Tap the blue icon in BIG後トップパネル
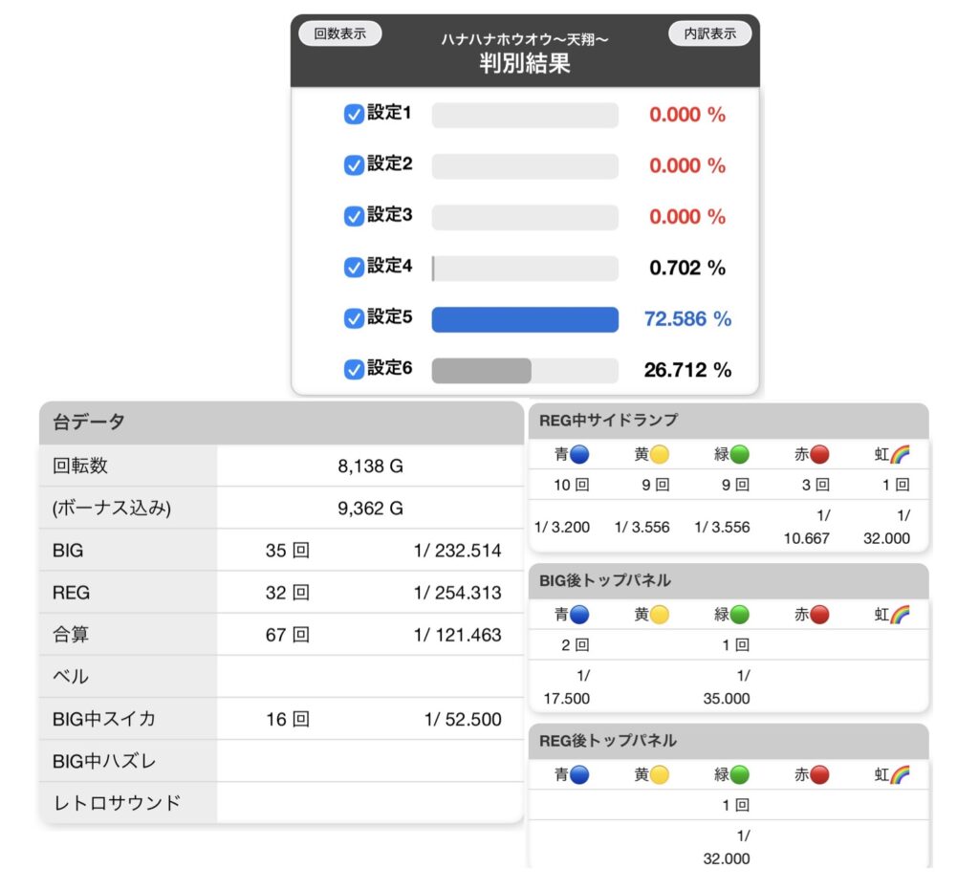 580,615
